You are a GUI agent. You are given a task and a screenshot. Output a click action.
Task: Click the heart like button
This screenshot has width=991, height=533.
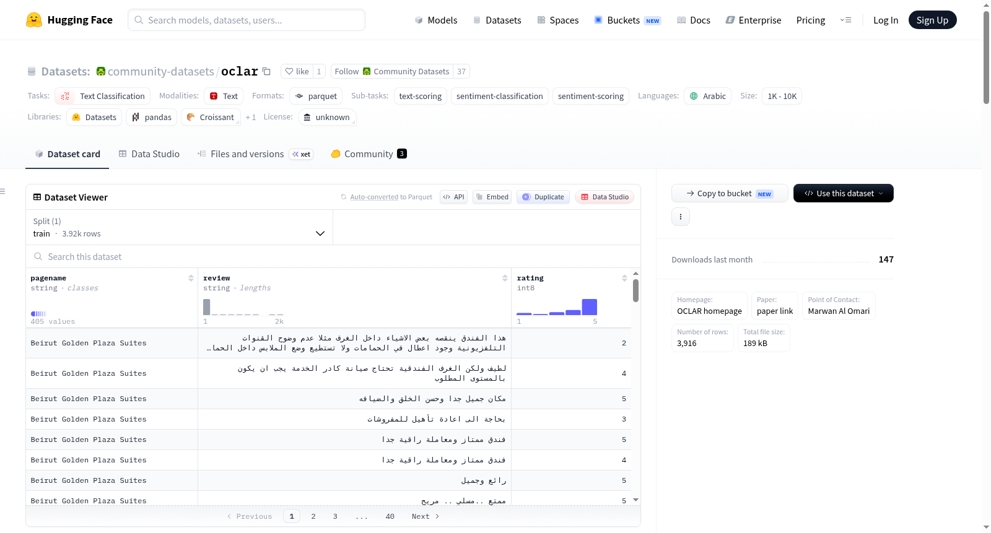(x=297, y=71)
